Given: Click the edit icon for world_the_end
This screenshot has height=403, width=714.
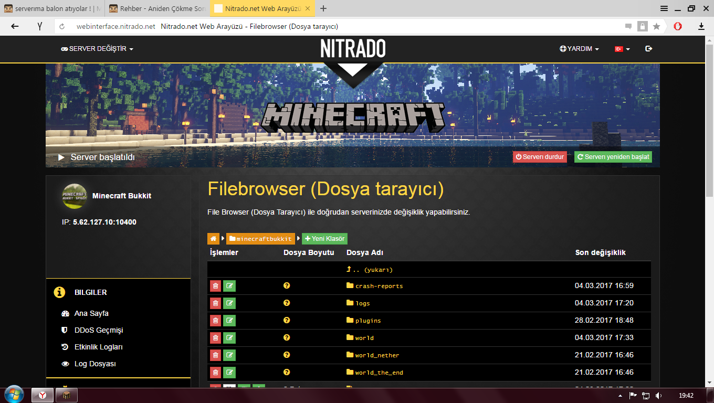Looking at the screenshot, I should (229, 373).
